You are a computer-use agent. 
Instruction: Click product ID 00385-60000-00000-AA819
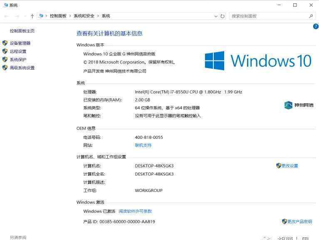coord(127,222)
